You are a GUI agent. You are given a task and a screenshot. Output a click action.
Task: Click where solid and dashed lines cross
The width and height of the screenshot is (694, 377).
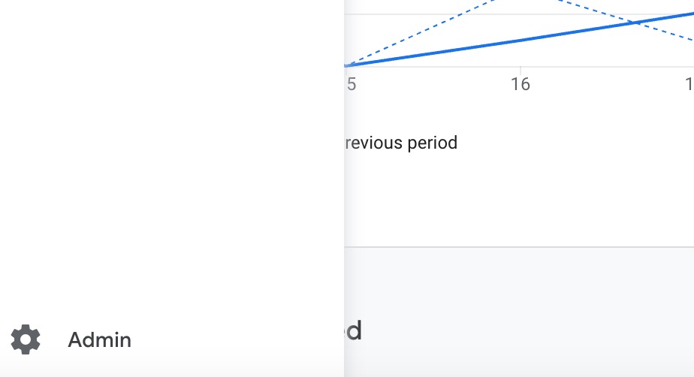[x=636, y=22]
